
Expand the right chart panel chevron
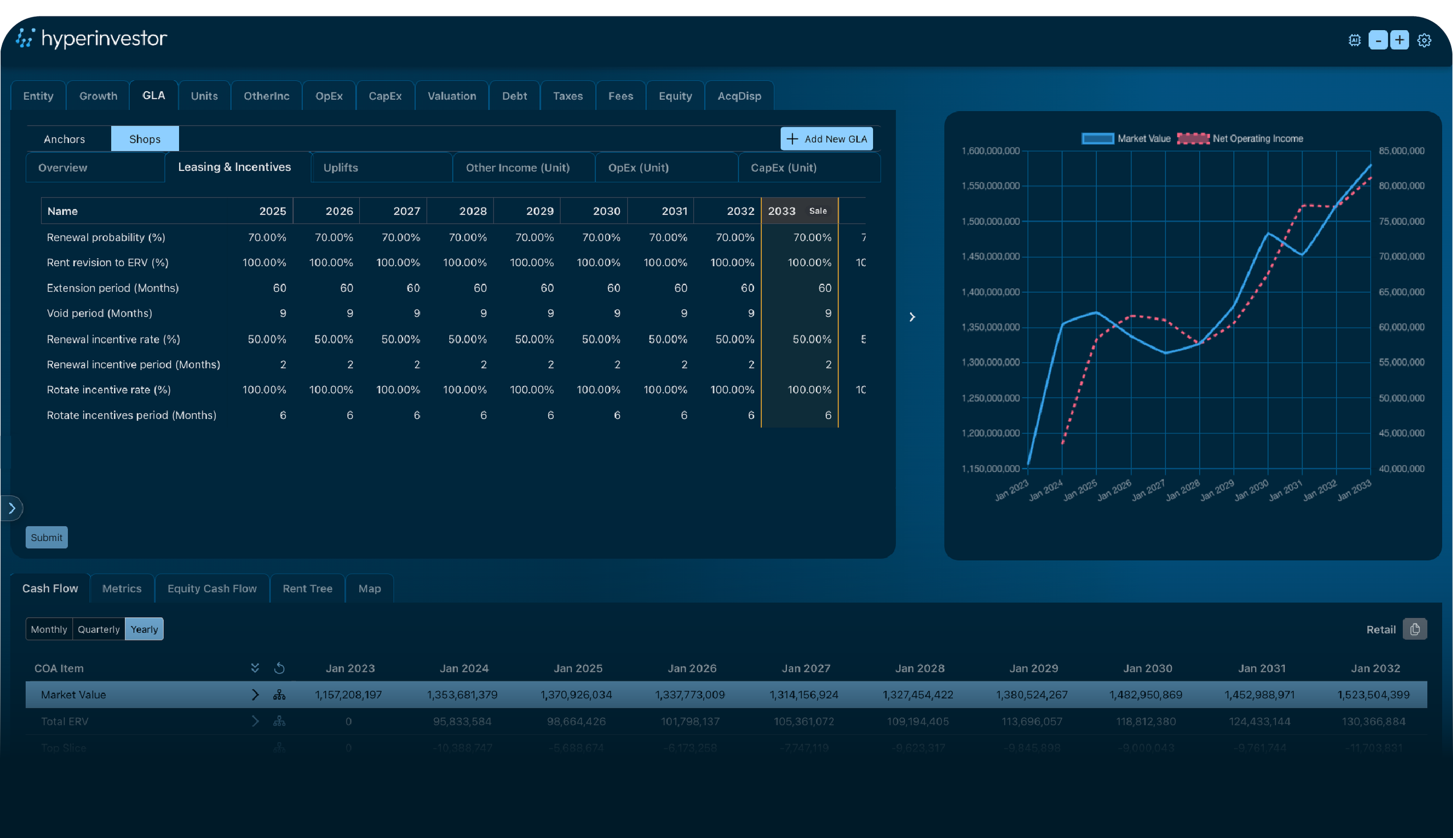pos(912,317)
